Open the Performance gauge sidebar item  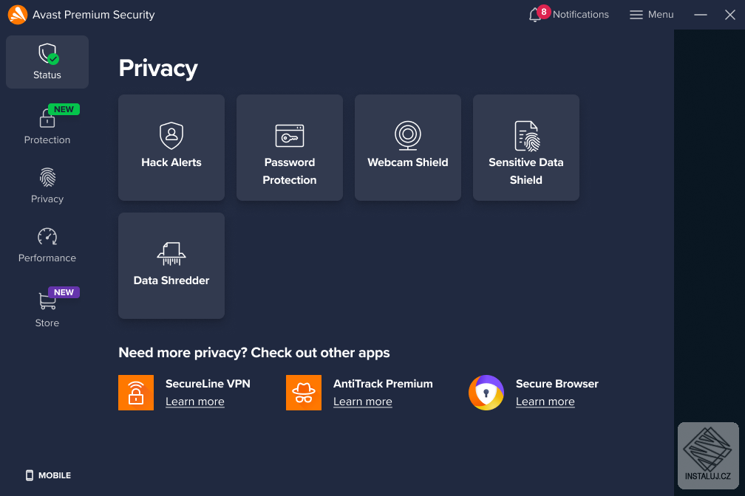tap(47, 245)
